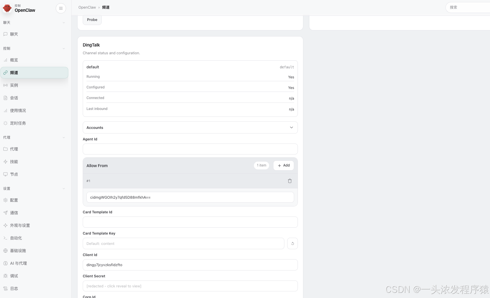Screen dimensions: 490x298
Task: Open the 调试 debug page
Action: pos(34,276)
